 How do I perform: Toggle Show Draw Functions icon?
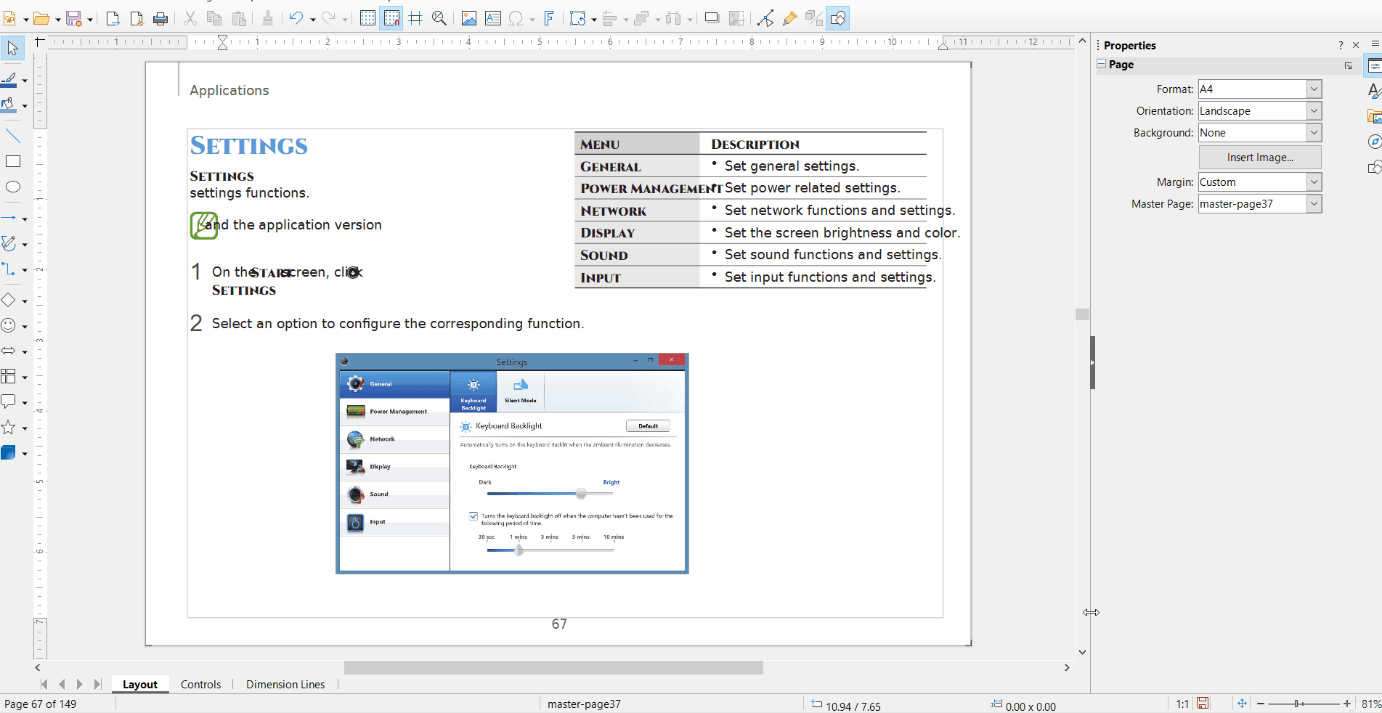838,18
